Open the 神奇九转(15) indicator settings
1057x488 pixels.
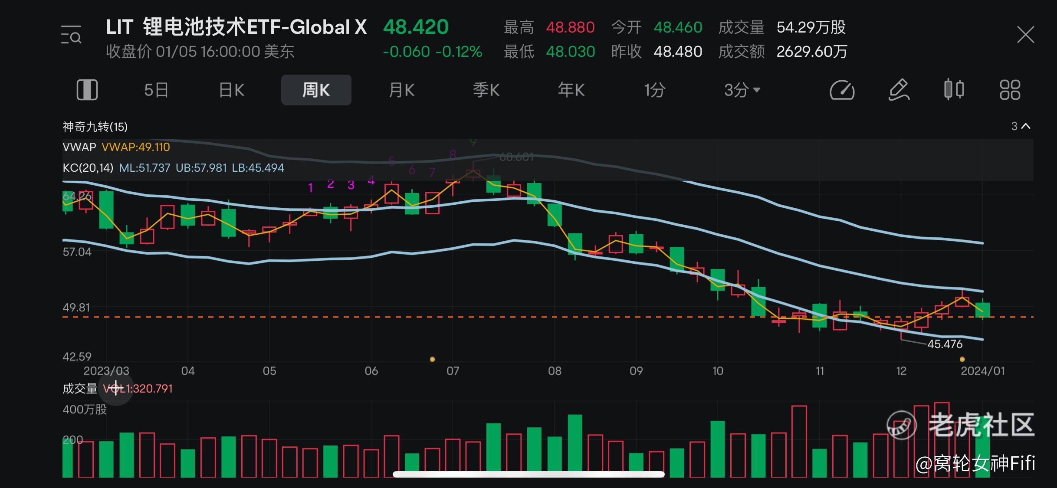point(95,127)
